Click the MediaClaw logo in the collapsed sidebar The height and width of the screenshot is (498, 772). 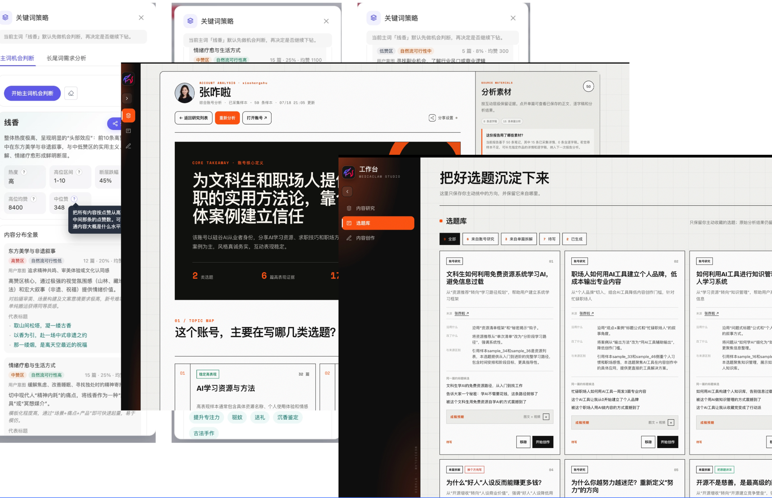pyautogui.click(x=128, y=79)
